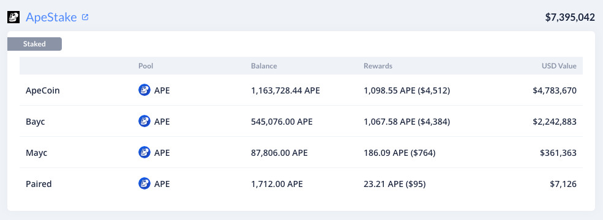Click the APE token icon in ApeCoin row
603x220 pixels.
(x=144, y=90)
